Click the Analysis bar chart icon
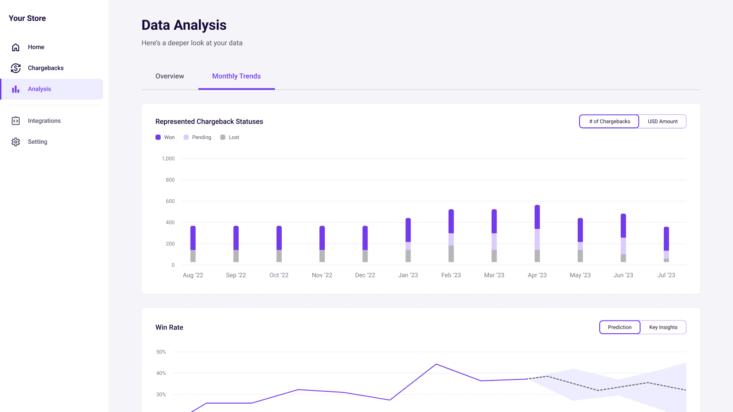The height and width of the screenshot is (412, 733). 16,89
